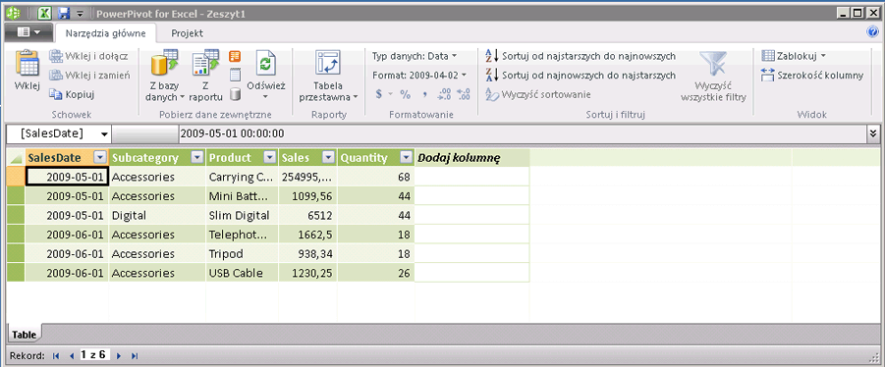885x367 pixels.
Task: Click the import from text file icon
Action: tap(235, 75)
